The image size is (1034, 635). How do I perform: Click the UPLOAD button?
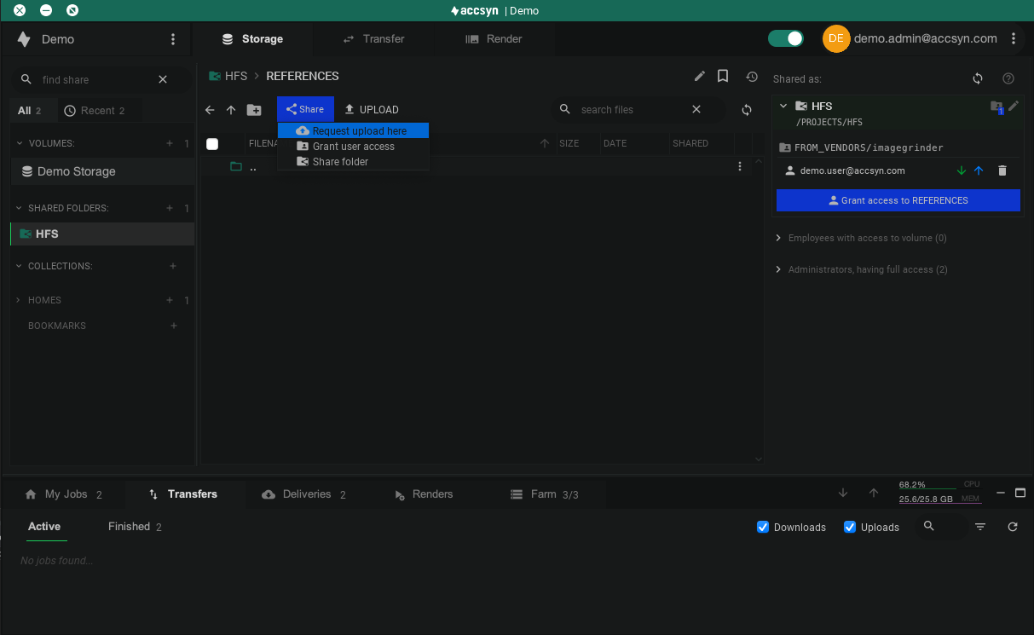pyautogui.click(x=372, y=110)
